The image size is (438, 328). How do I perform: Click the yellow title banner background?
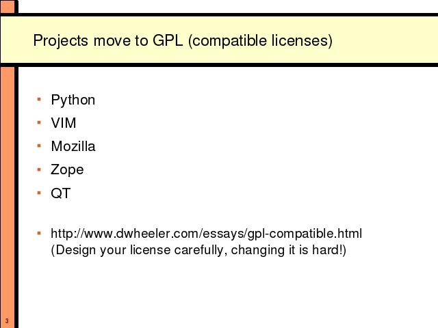(219, 40)
